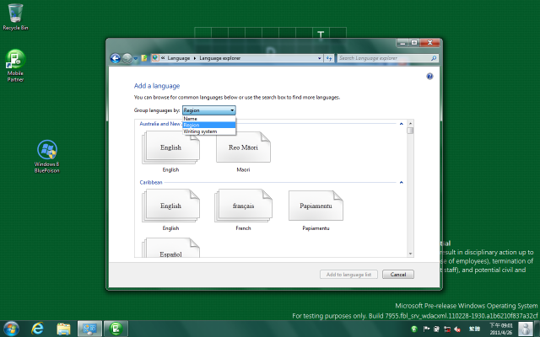This screenshot has height=337, width=540.
Task: Click the Add to language list button
Action: (348, 275)
